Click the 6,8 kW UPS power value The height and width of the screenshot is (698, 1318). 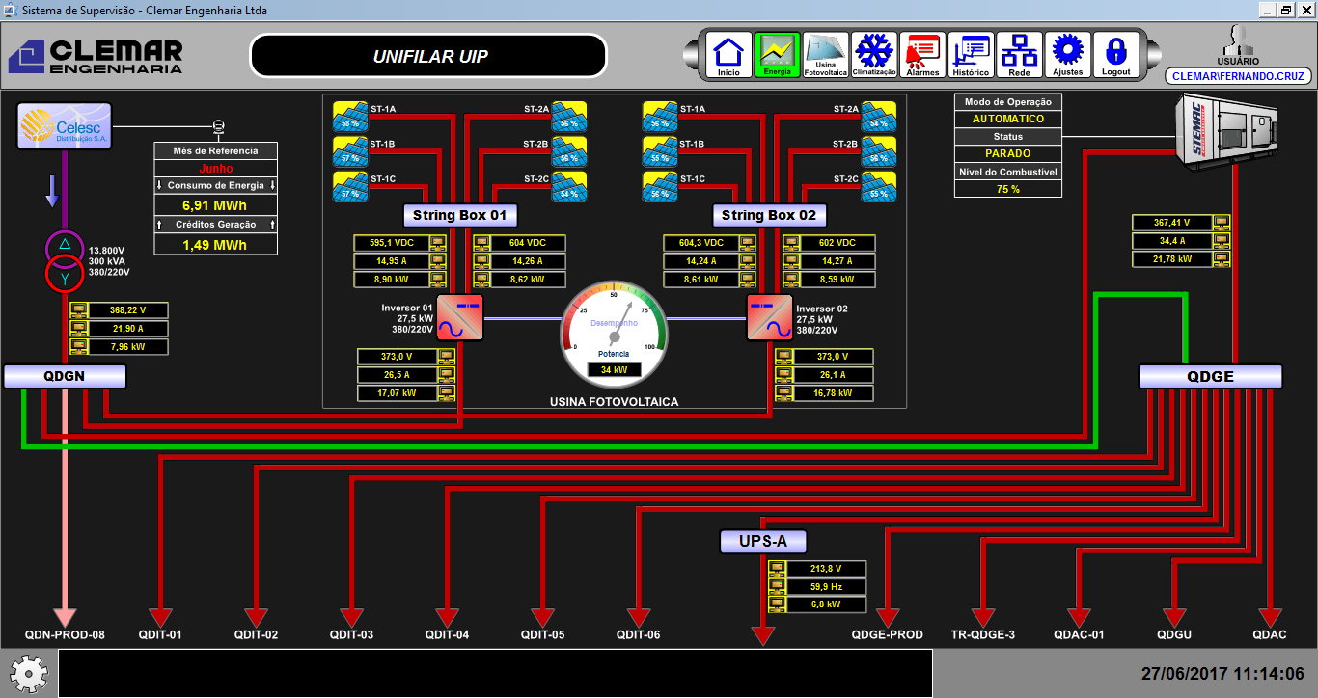pyautogui.click(x=826, y=604)
